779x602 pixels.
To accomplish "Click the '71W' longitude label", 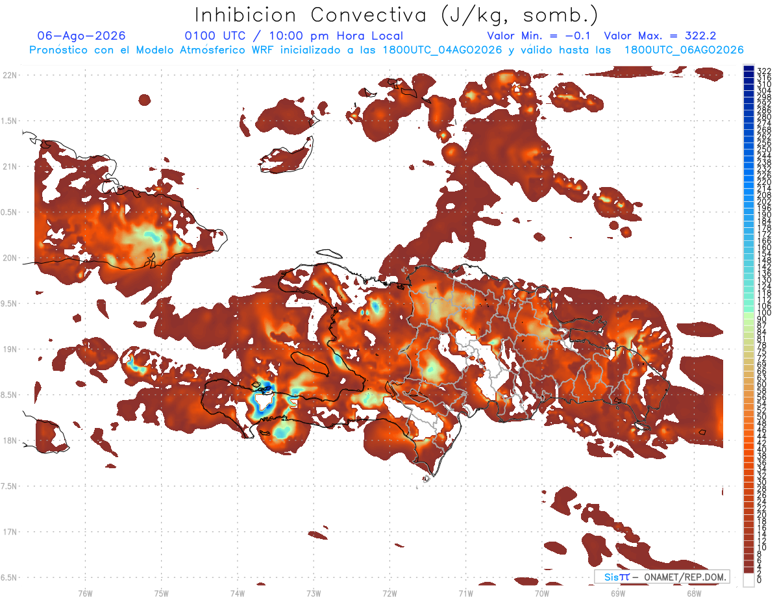I will [x=465, y=592].
